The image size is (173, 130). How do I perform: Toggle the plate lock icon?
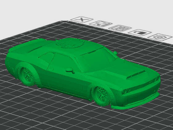(140, 33)
